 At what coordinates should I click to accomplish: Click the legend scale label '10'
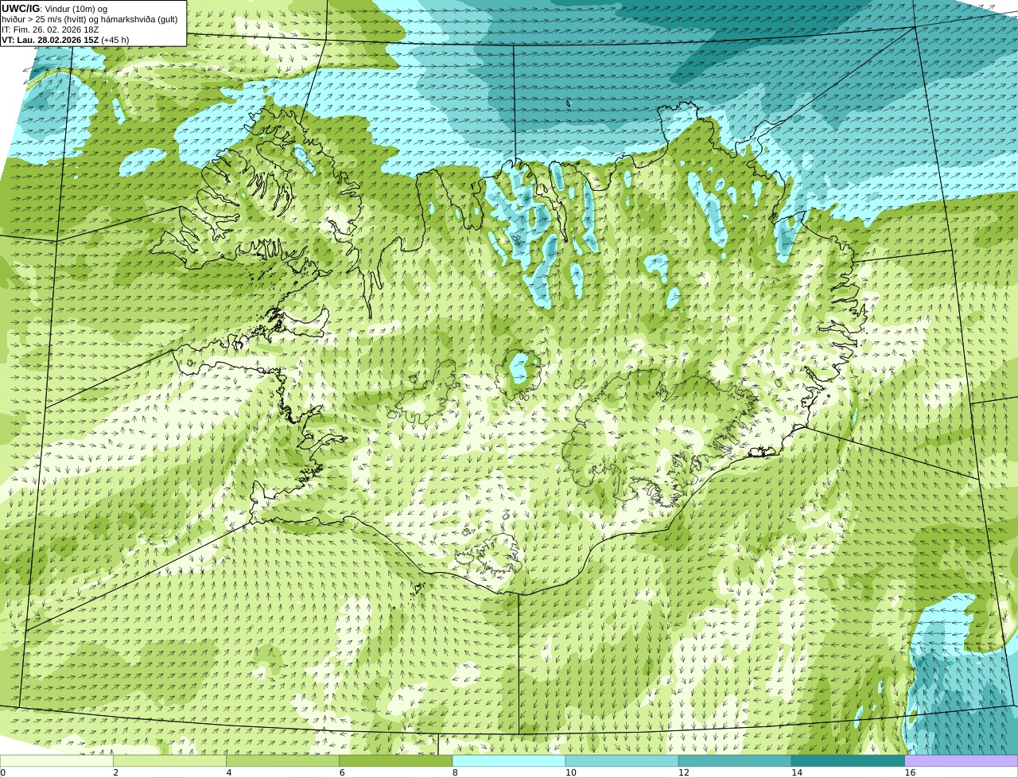571,772
